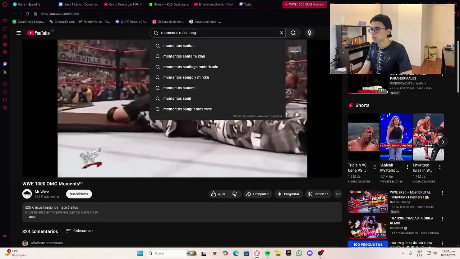Open Chorus Encore bookmark
Image resolution: width=460 pixels, height=259 pixels.
(x=62, y=22)
